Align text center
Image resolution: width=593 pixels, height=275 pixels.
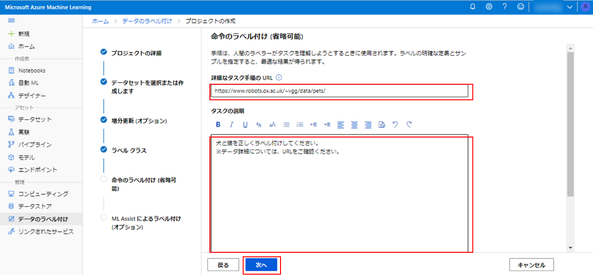(355, 124)
